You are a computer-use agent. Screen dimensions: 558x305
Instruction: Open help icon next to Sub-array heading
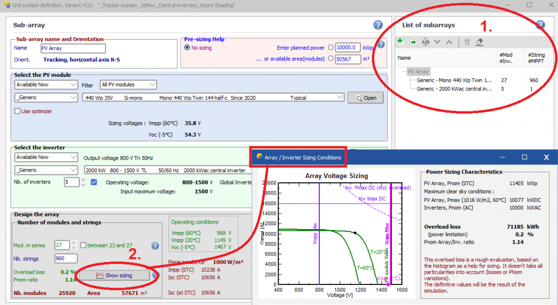(378, 25)
